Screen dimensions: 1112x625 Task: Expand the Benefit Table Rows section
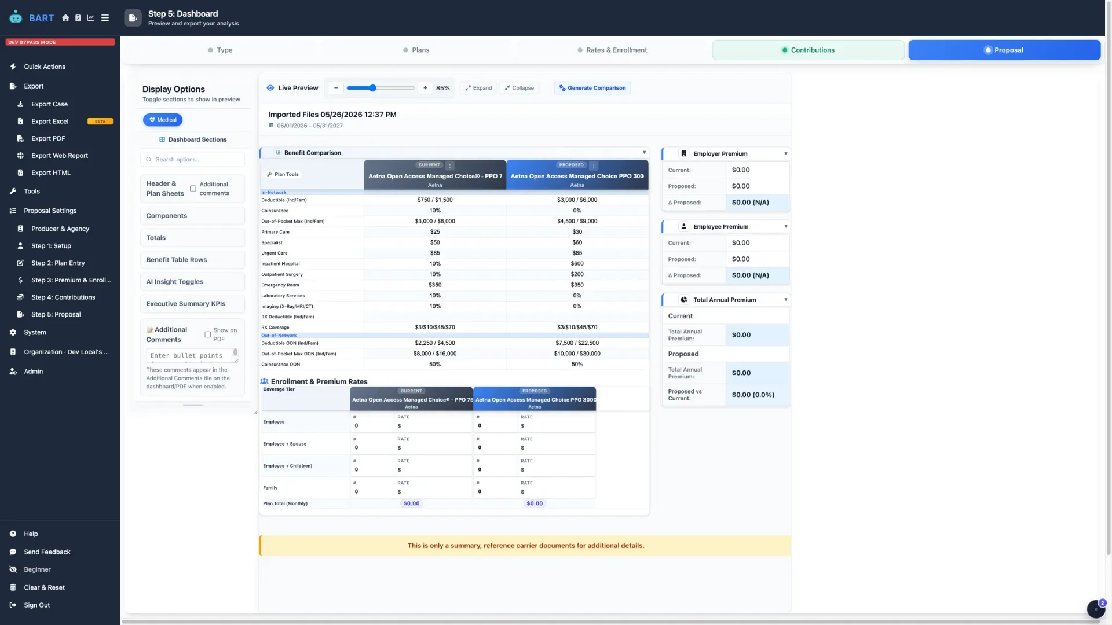(192, 260)
